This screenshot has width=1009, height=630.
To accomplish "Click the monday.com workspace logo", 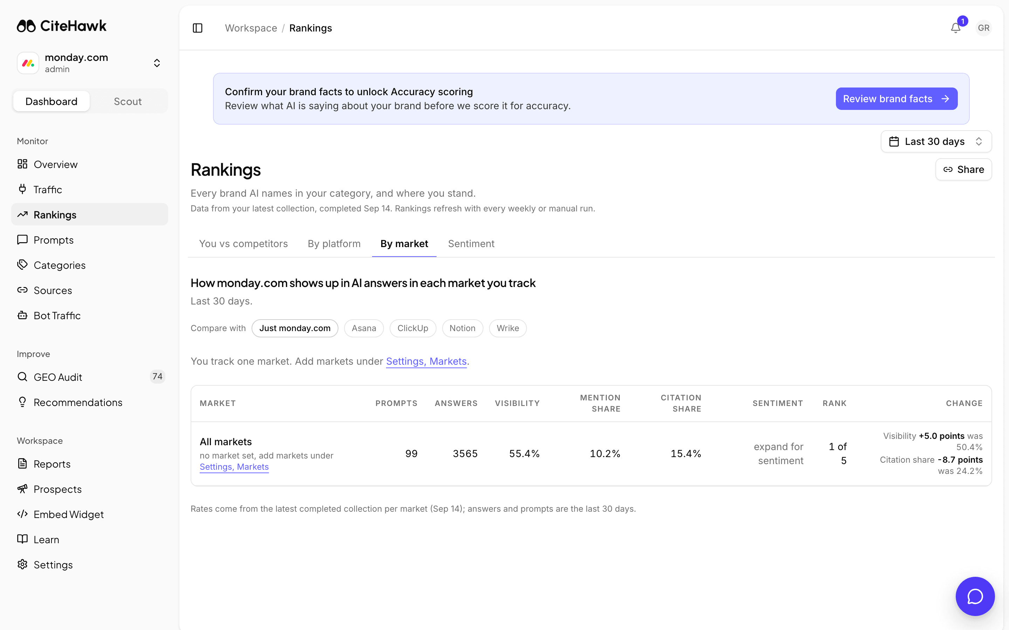I will point(28,63).
